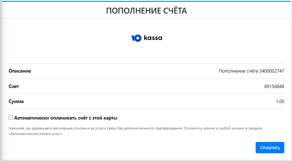The width and height of the screenshot is (292, 161).
Task: Click the Счет label
Action: point(14,86)
